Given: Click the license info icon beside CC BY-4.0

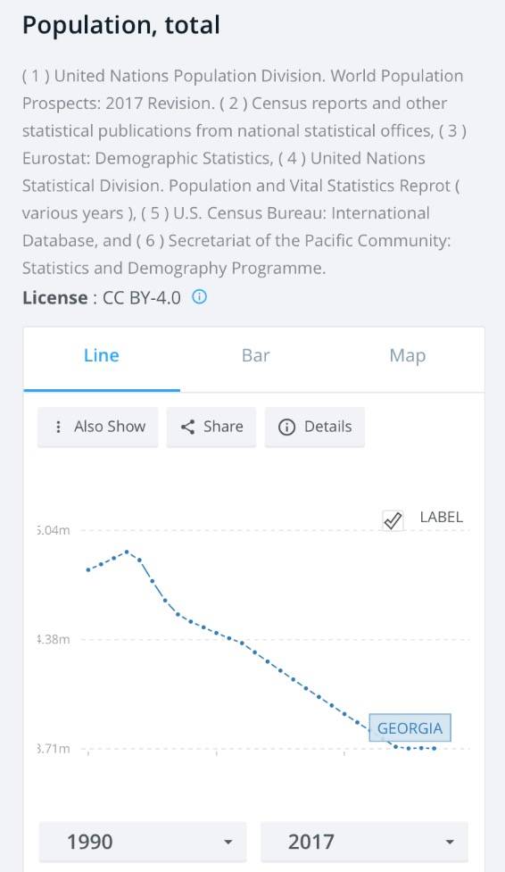Looking at the screenshot, I should (199, 297).
